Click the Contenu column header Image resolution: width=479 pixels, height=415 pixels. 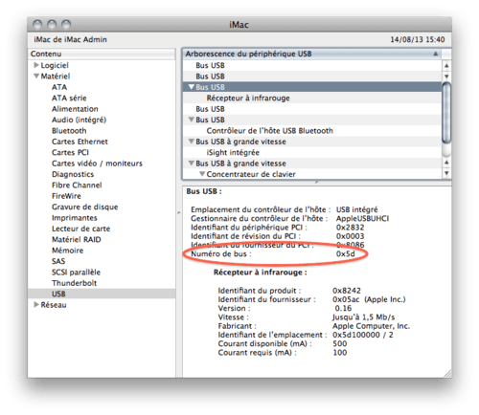point(102,54)
